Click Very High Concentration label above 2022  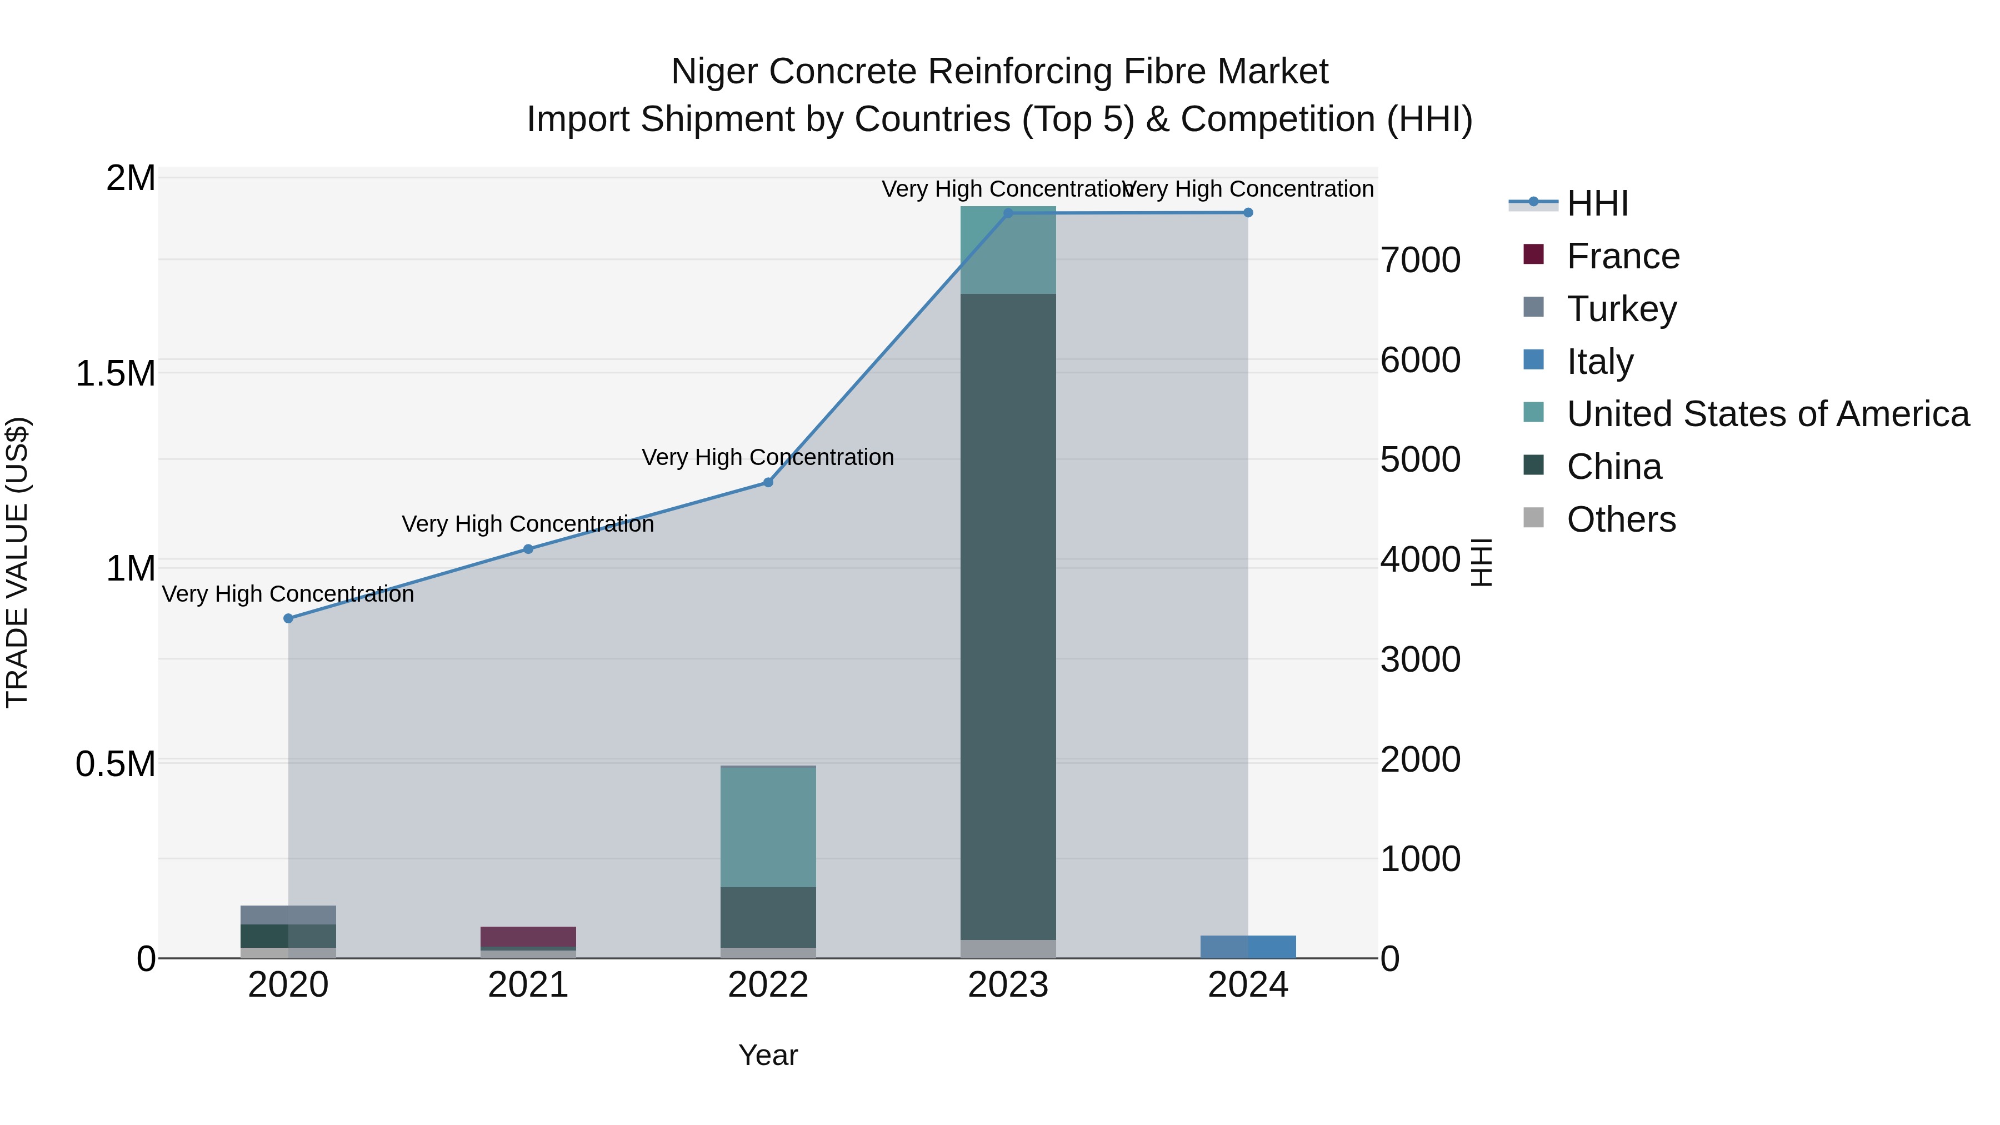pos(768,457)
